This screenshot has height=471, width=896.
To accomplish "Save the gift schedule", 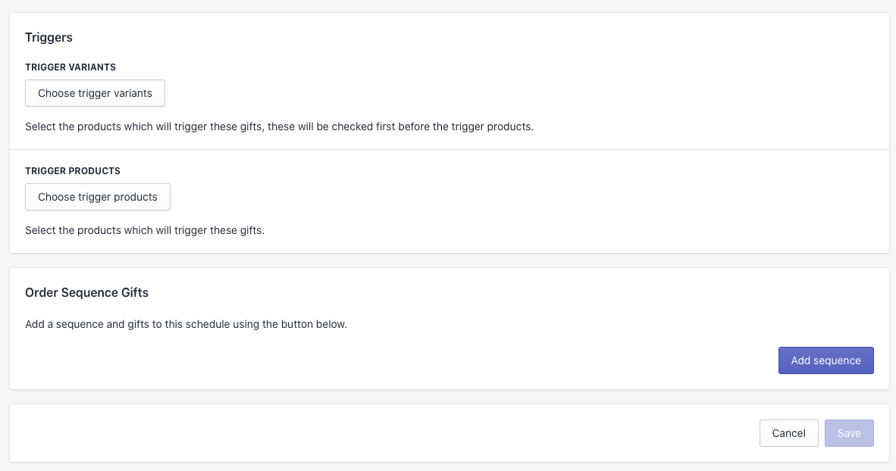I will click(x=848, y=433).
